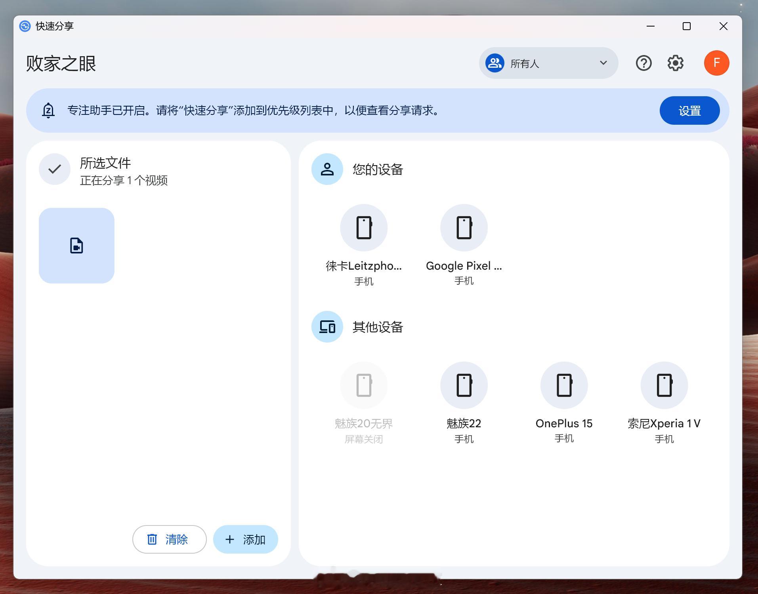
Task: Click the orange F account avatar
Action: (x=716, y=63)
